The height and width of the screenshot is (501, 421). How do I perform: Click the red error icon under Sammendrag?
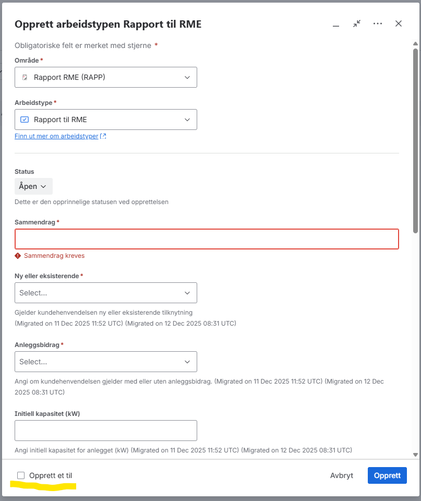[x=18, y=256]
